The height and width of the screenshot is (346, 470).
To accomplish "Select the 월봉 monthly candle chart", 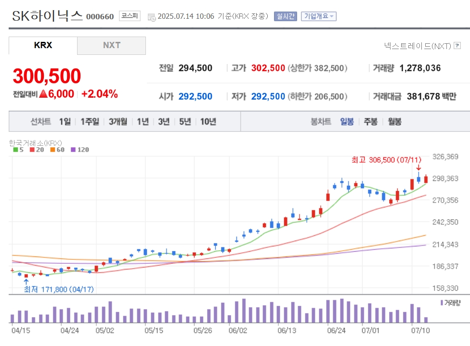I will (394, 122).
